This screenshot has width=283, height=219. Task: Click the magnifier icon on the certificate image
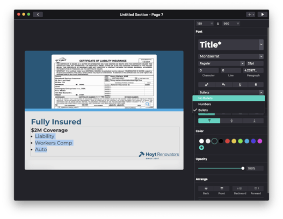coord(148,104)
